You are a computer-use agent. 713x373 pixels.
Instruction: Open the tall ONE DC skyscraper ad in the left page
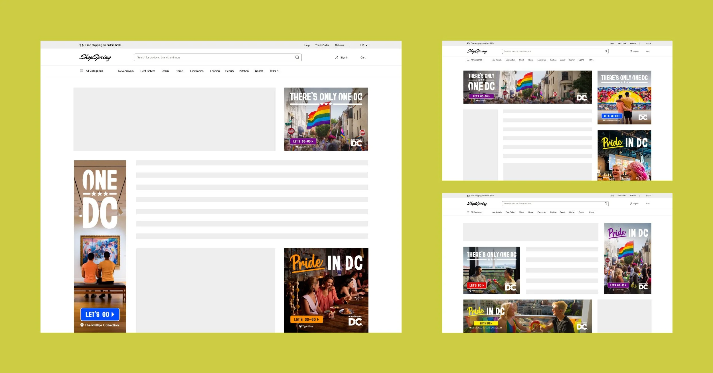(x=100, y=246)
